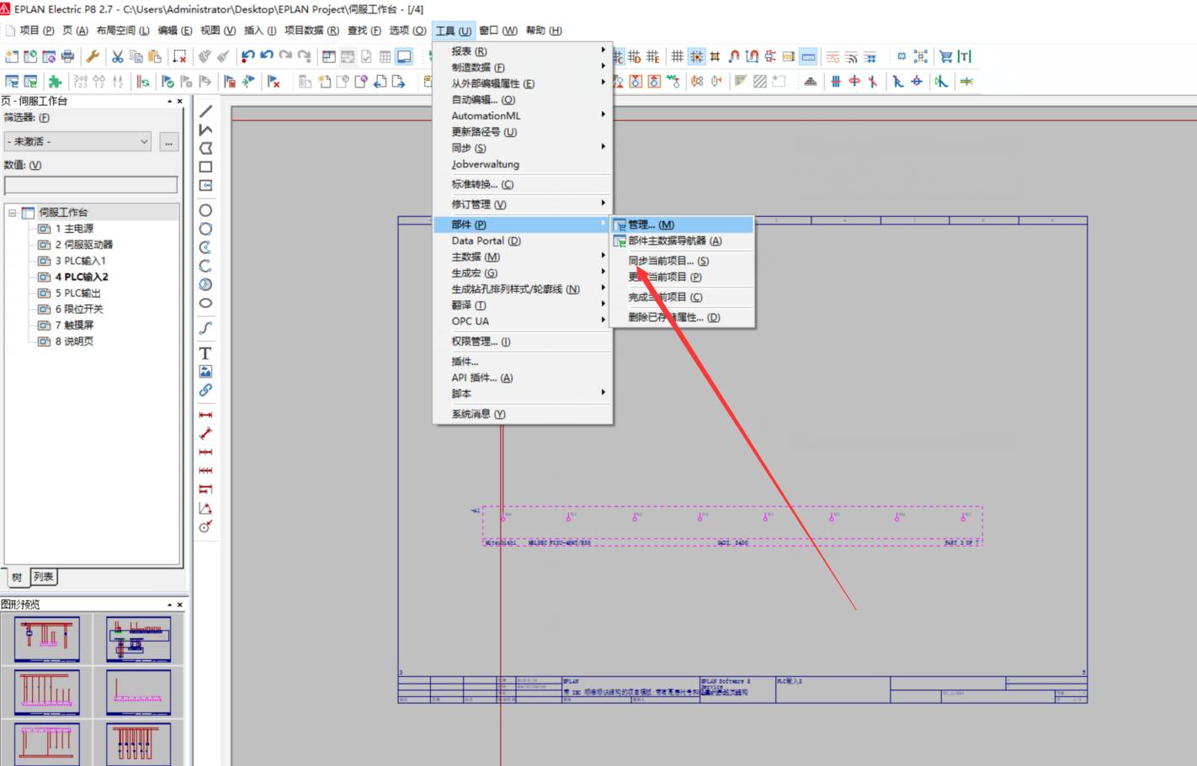Expand the 主数据 (M) submenu
The height and width of the screenshot is (766, 1197).
coord(522,256)
